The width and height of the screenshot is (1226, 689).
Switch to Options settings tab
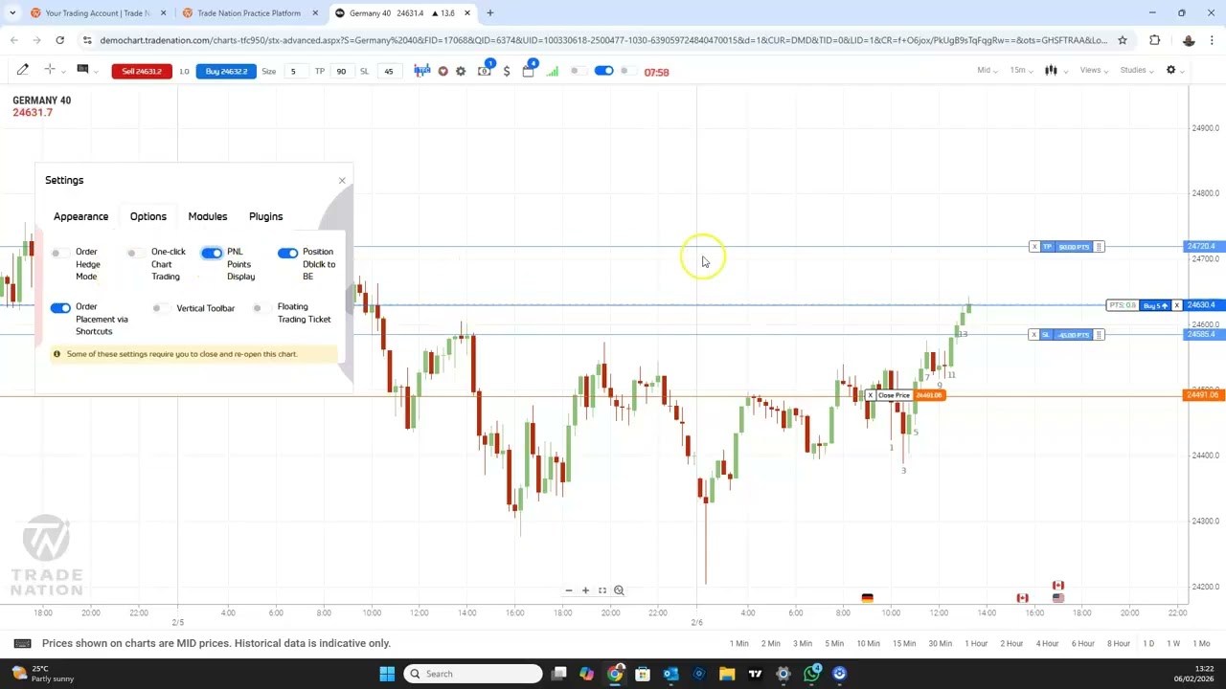tap(148, 216)
